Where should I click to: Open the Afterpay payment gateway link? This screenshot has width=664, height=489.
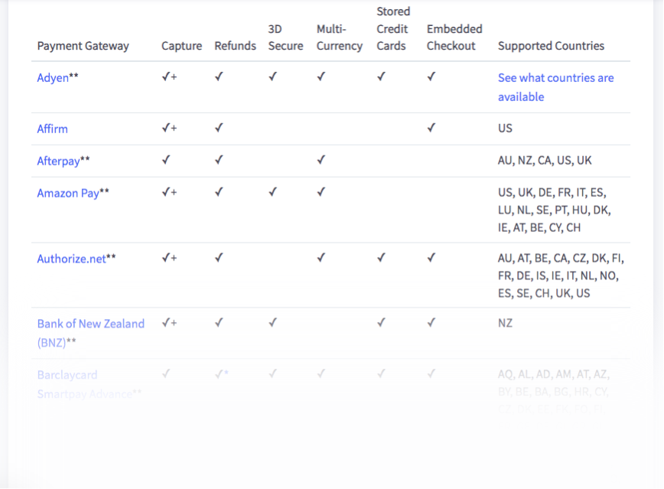pos(58,161)
